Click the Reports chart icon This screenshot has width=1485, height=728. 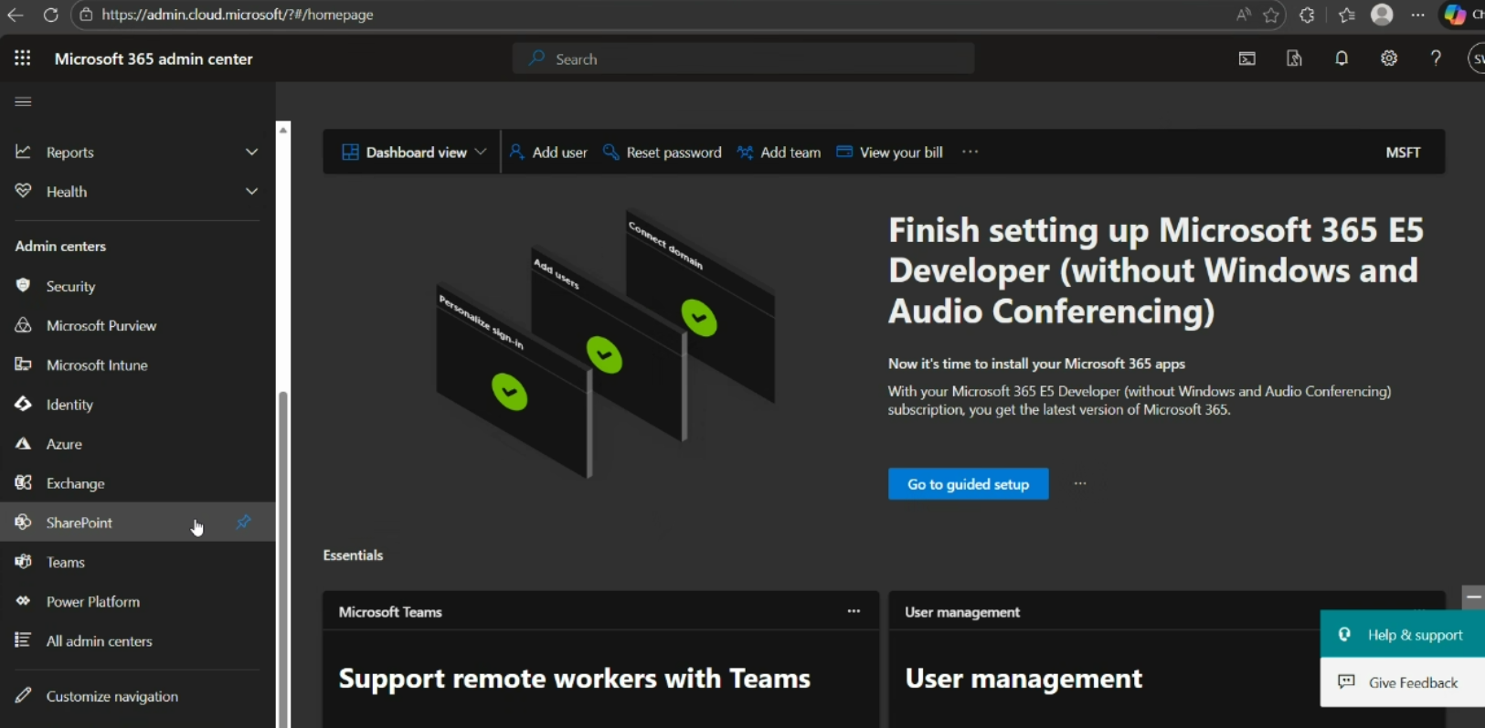pyautogui.click(x=23, y=152)
